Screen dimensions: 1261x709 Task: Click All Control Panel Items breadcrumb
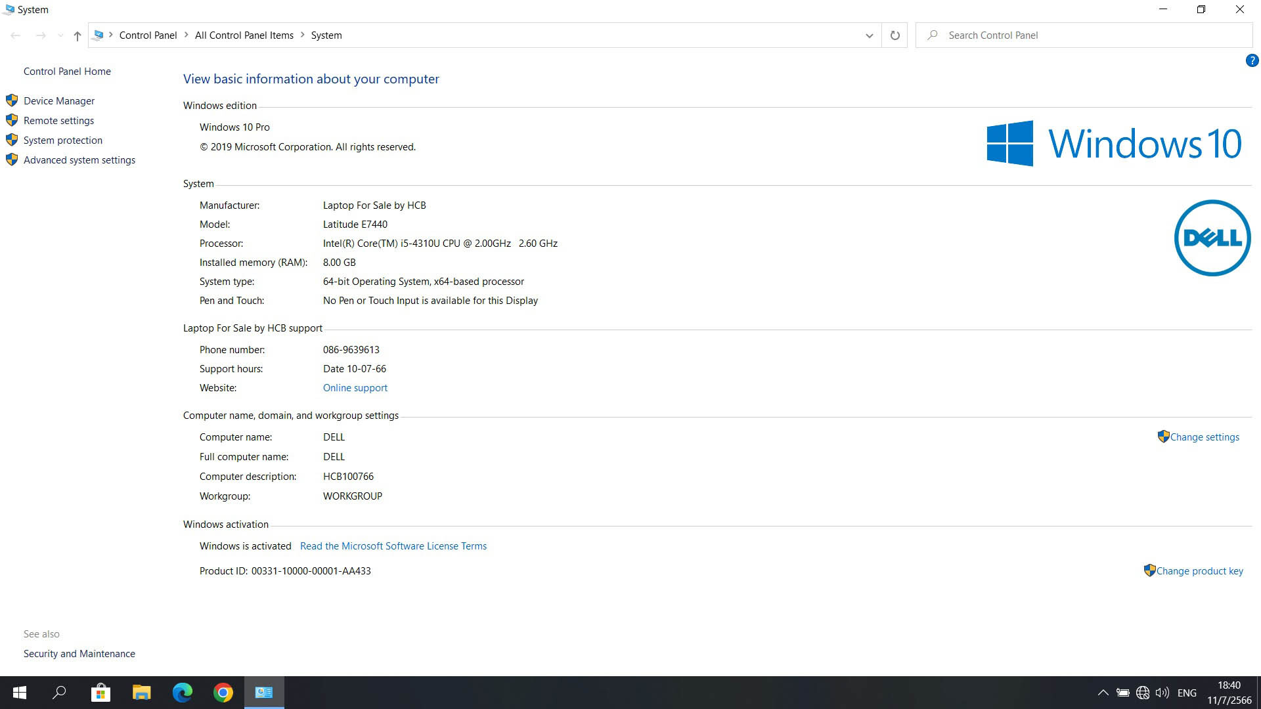click(x=244, y=35)
